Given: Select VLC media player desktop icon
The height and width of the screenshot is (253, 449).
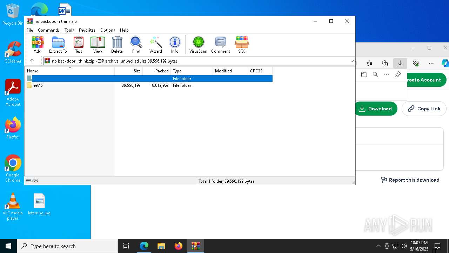Looking at the screenshot, I should (13, 207).
